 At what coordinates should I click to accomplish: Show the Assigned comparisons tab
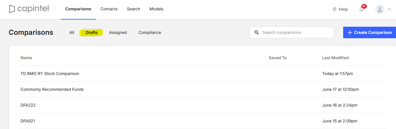coord(118,32)
